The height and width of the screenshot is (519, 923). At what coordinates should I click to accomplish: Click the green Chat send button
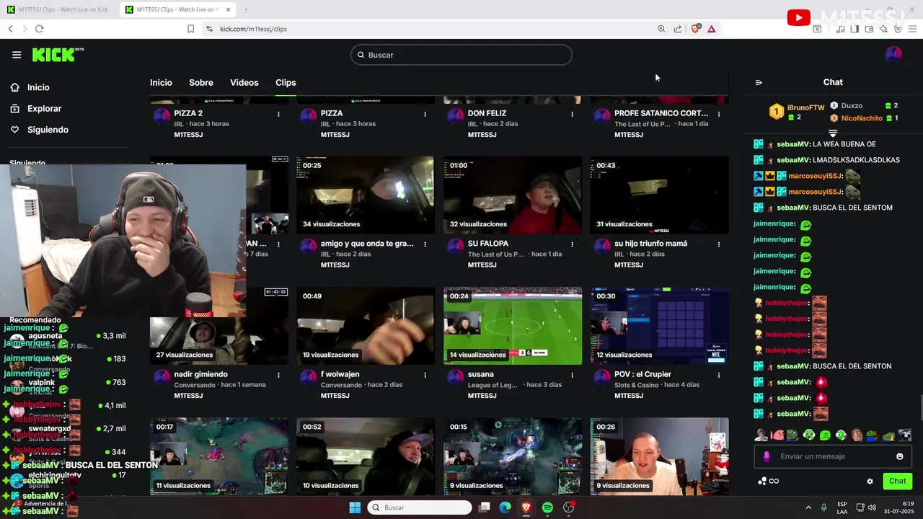pos(897,482)
